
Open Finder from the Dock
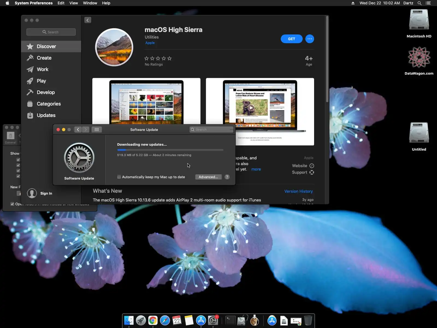[129, 320]
